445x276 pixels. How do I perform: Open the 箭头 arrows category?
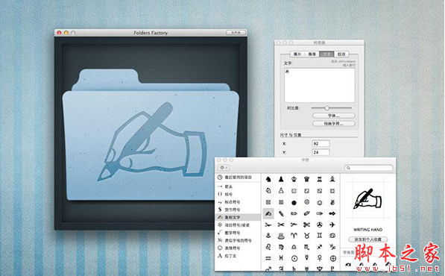238,186
